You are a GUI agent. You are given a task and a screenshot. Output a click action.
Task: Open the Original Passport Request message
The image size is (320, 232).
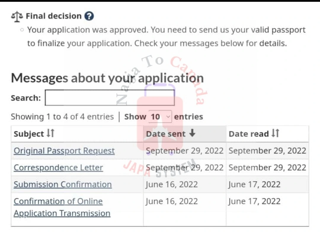(x=64, y=151)
